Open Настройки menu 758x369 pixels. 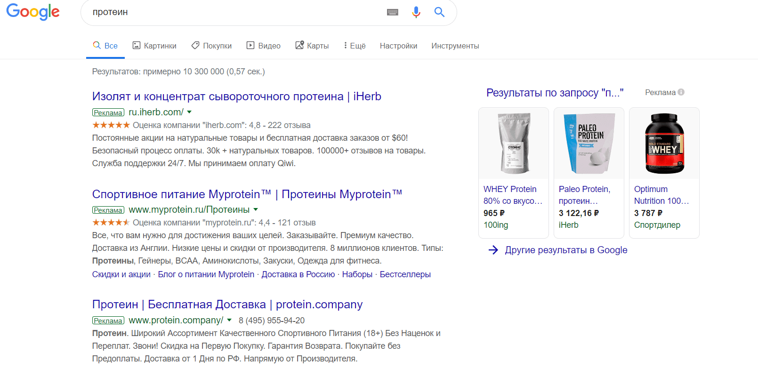tap(398, 46)
